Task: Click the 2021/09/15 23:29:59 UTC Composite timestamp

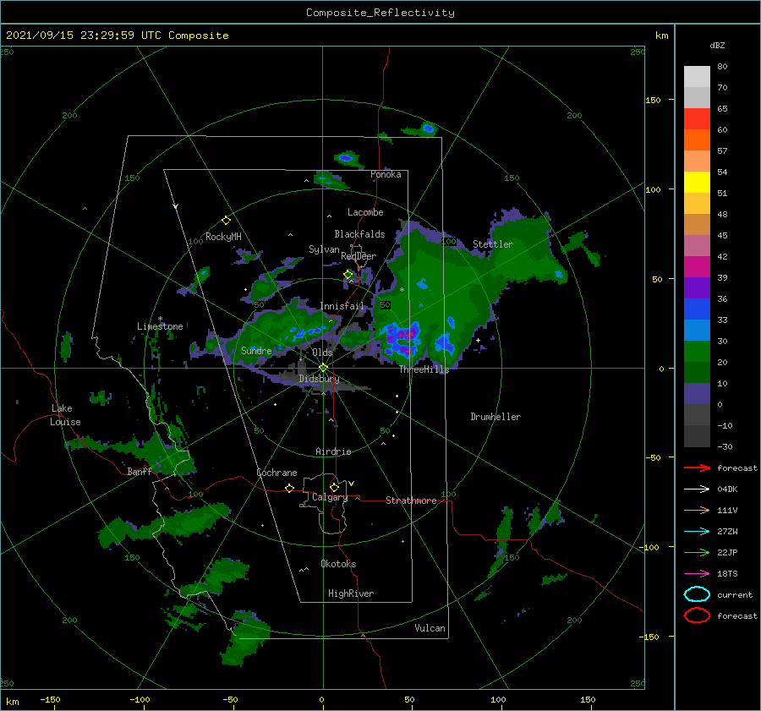Action: 117,36
